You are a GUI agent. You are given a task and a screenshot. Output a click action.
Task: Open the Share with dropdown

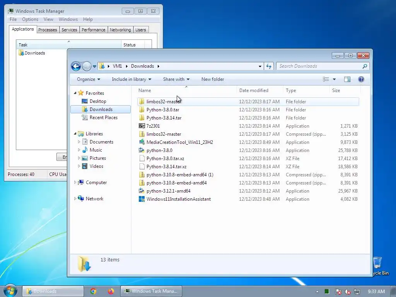pyautogui.click(x=176, y=79)
